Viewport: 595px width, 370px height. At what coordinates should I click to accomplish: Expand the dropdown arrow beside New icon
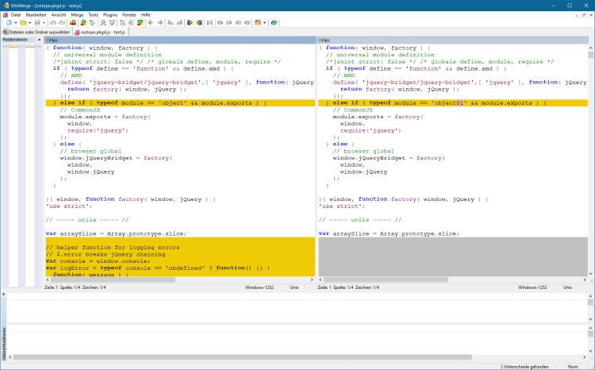15,23
